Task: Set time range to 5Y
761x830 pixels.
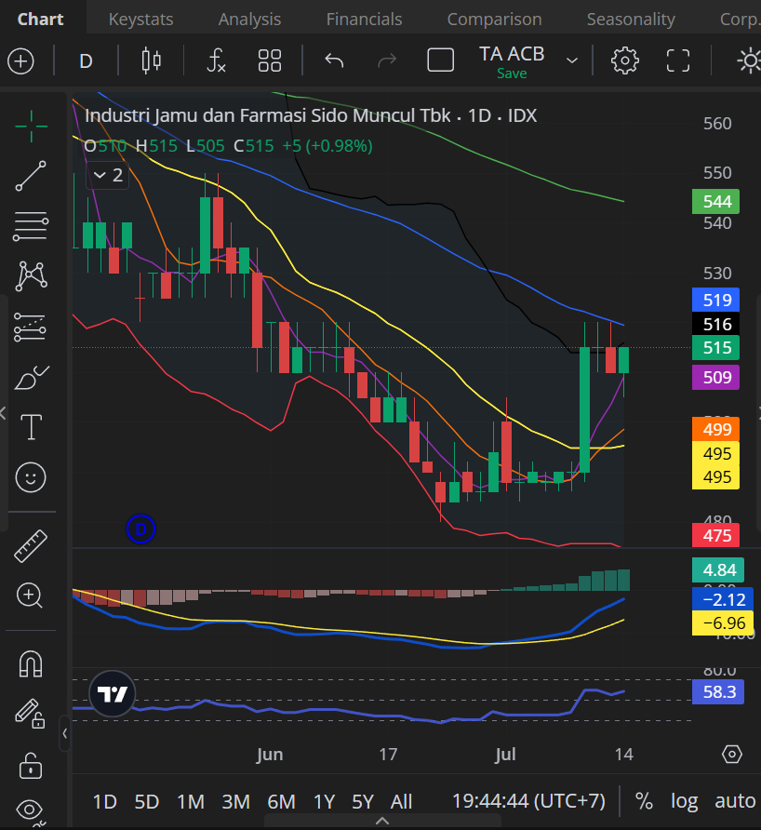Action: click(x=363, y=801)
